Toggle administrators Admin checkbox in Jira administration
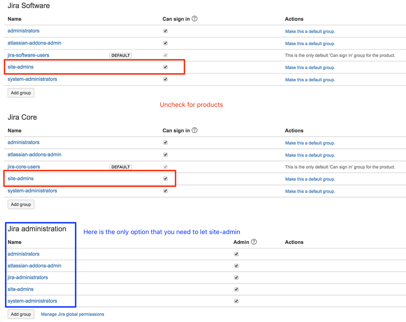 pos(237,254)
